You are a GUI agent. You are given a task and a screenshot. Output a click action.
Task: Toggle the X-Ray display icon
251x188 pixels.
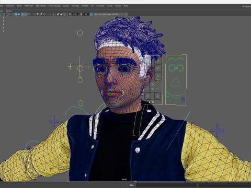58,14
